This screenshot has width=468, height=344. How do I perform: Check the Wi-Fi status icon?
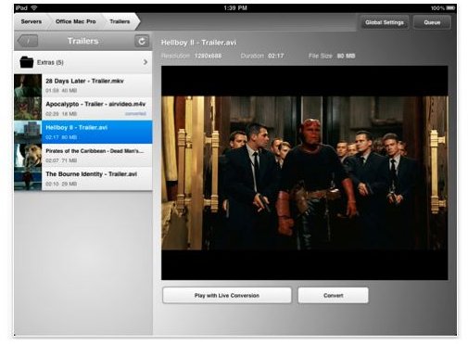[34, 7]
